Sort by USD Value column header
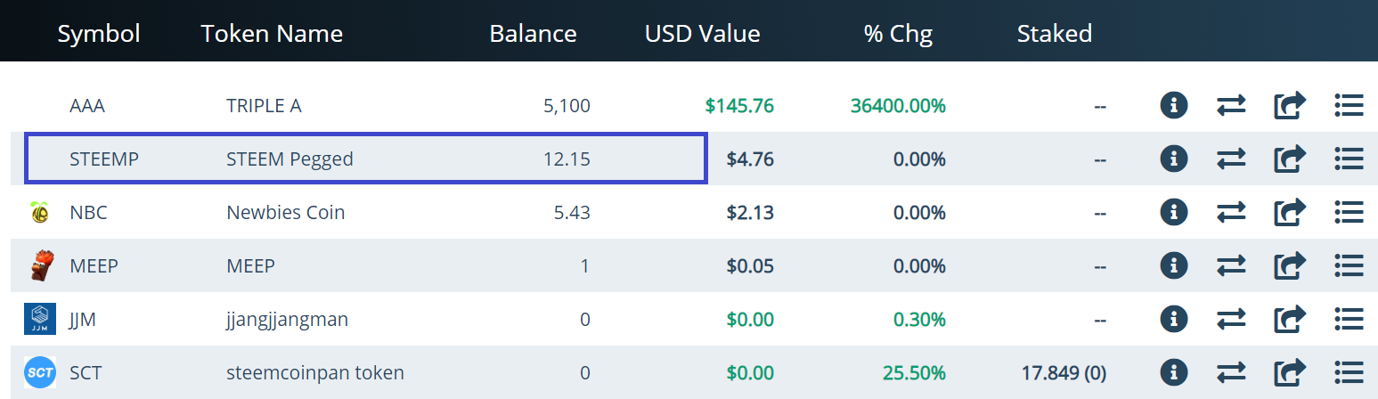 point(703,34)
